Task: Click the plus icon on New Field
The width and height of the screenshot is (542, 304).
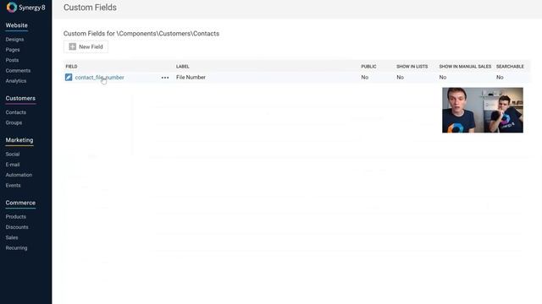Action: coord(72,47)
